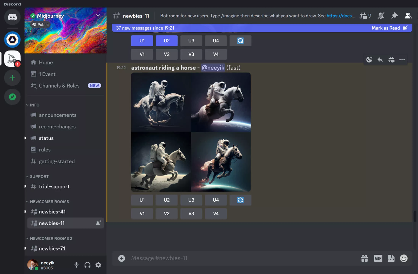The width and height of the screenshot is (418, 274).
Task: Open the sticker picker
Action: (391, 258)
